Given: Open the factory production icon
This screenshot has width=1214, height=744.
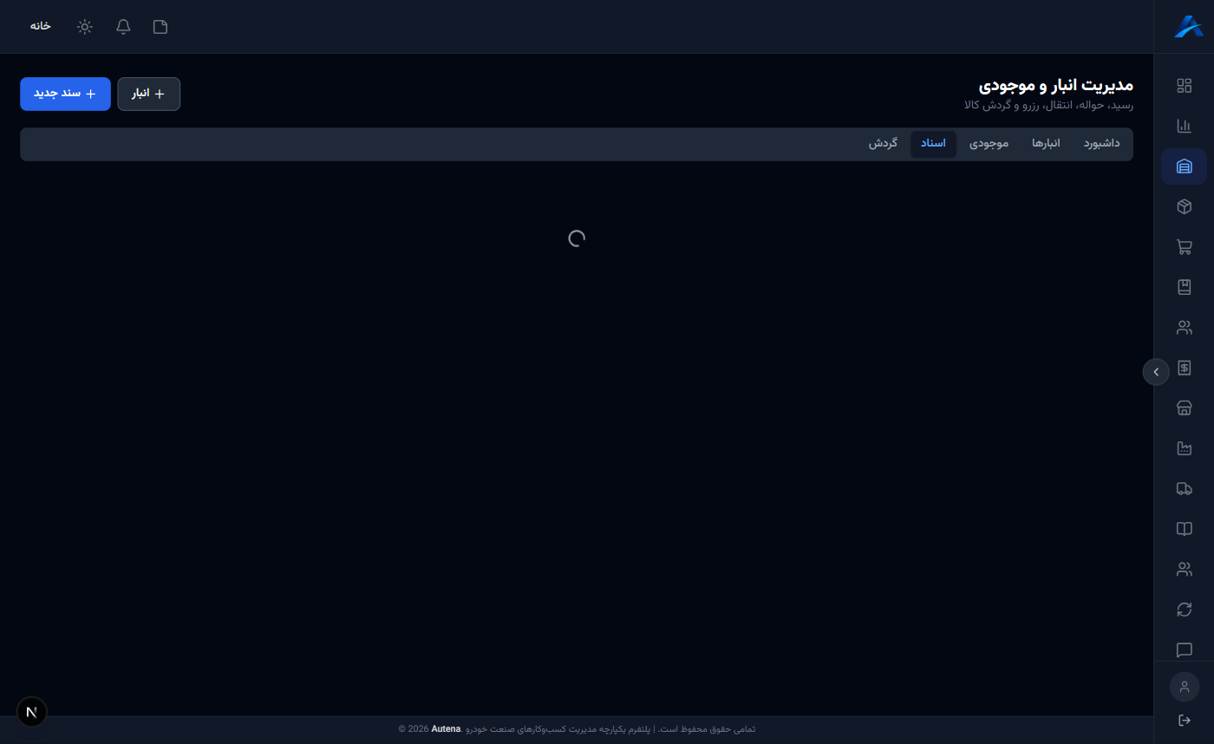Looking at the screenshot, I should point(1184,448).
